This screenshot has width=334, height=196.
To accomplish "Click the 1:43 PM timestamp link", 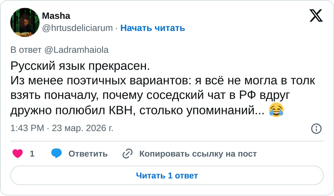I will [27, 128].
